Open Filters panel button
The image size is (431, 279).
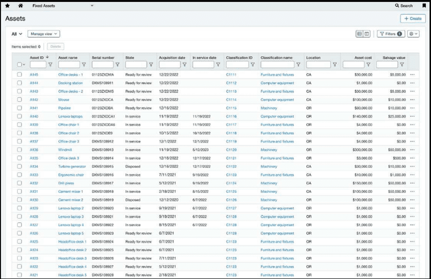pyautogui.click(x=391, y=34)
